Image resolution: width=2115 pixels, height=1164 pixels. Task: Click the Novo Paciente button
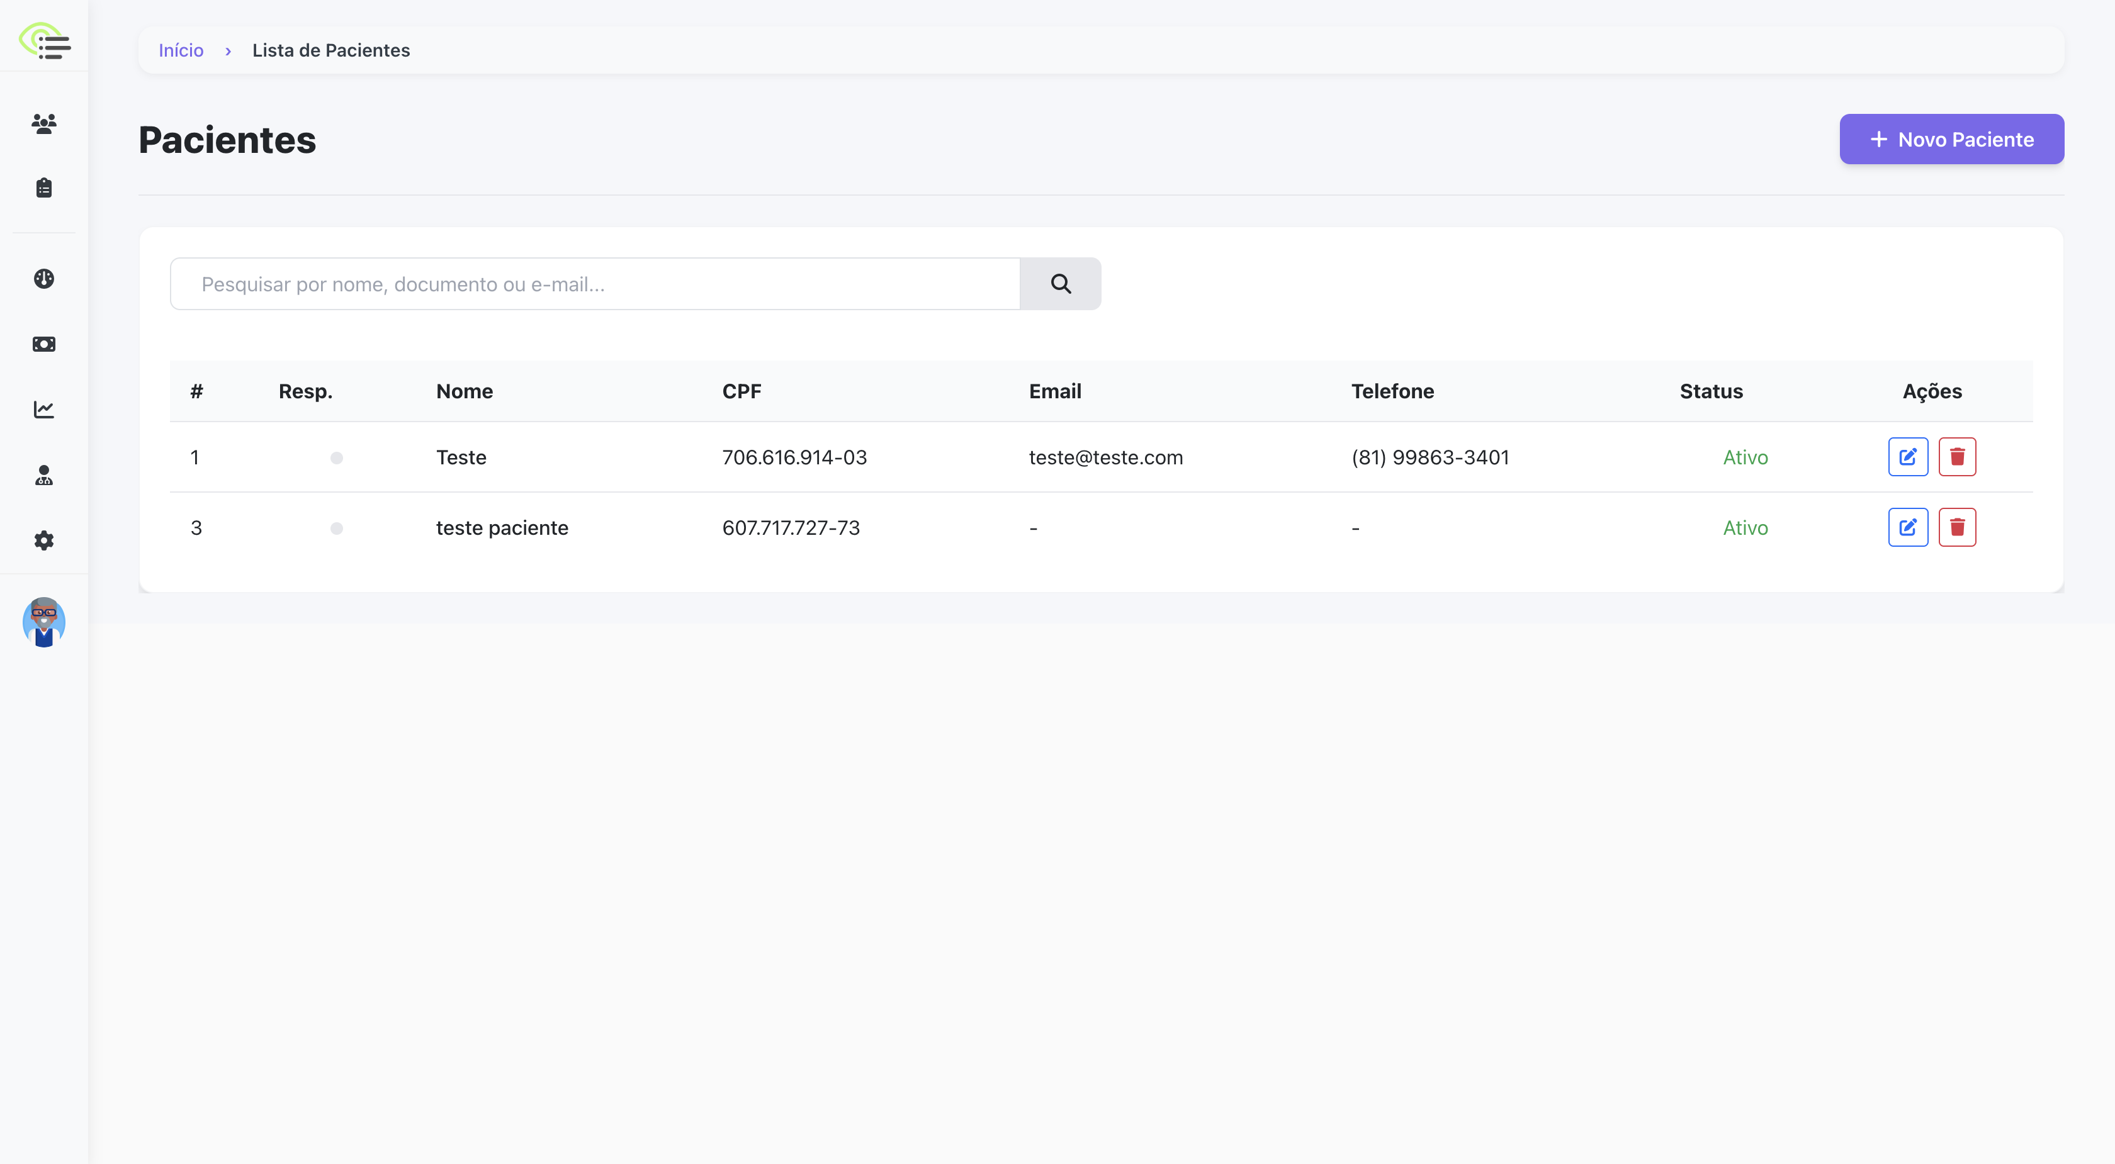click(x=1951, y=140)
